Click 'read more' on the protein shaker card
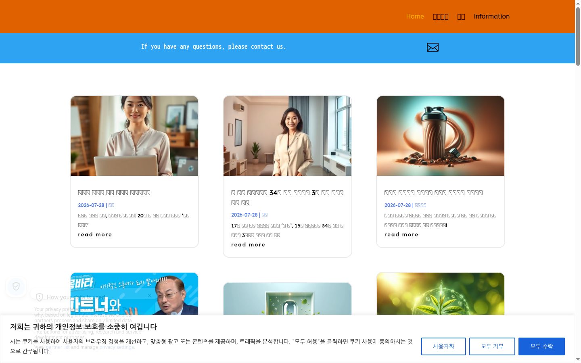Image resolution: width=581 pixels, height=363 pixels. 401,235
